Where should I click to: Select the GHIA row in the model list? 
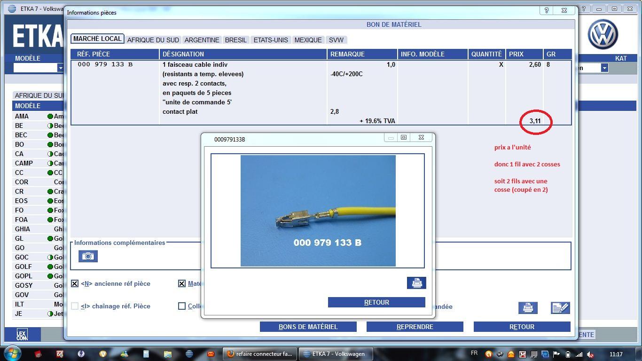pos(39,229)
